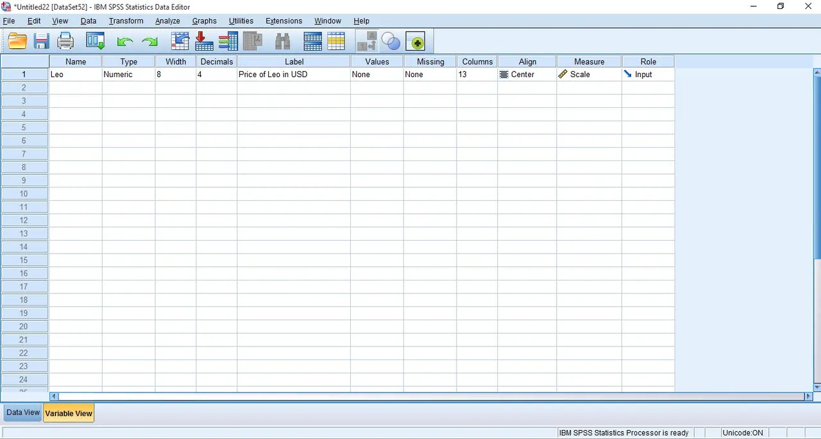Click the Values column header
Screen dimensions: 821x439
377,62
